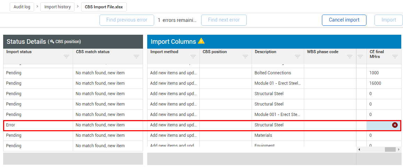Click the warning triangle beside Import Columns

pos(201,41)
